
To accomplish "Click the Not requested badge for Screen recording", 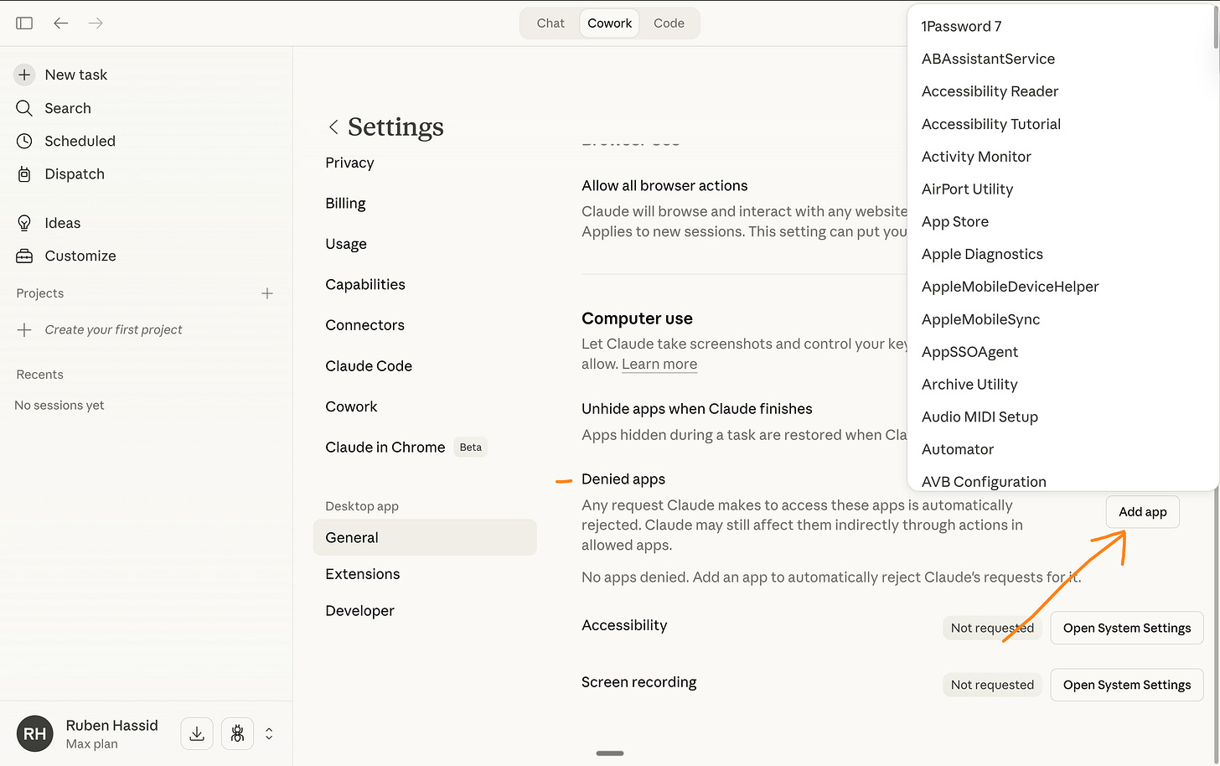I will click(992, 685).
